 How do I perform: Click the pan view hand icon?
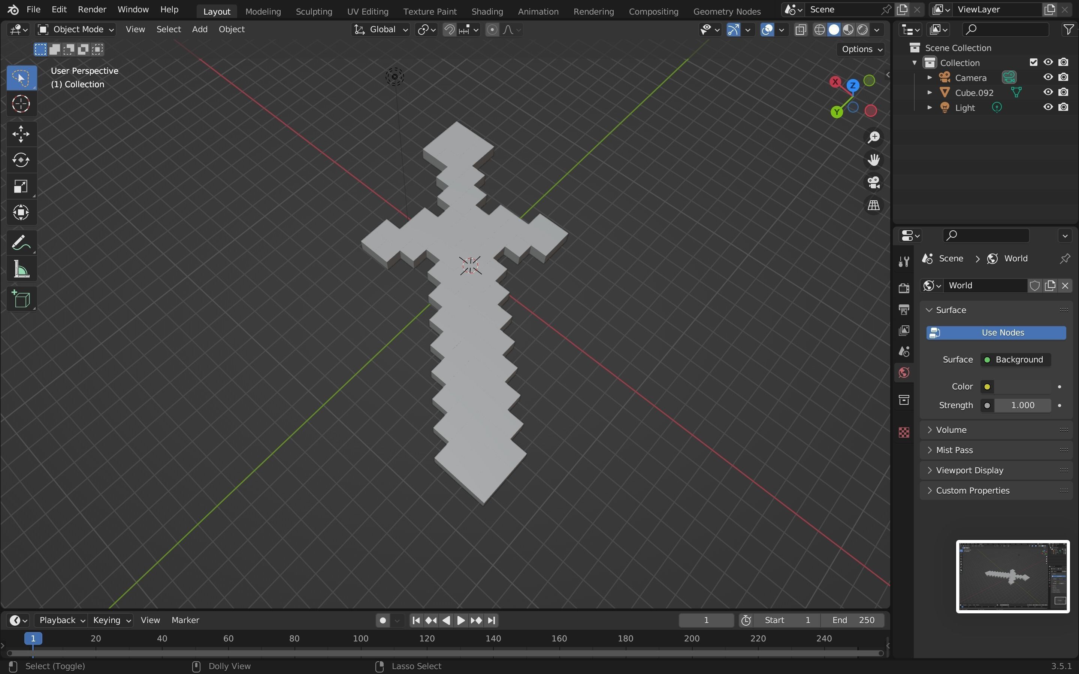873,160
